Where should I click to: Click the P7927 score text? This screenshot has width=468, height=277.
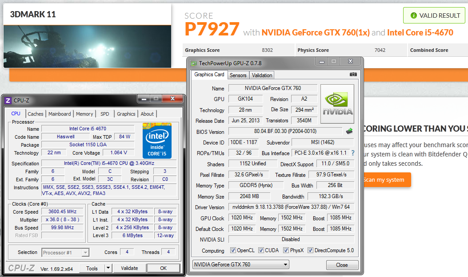tap(212, 29)
